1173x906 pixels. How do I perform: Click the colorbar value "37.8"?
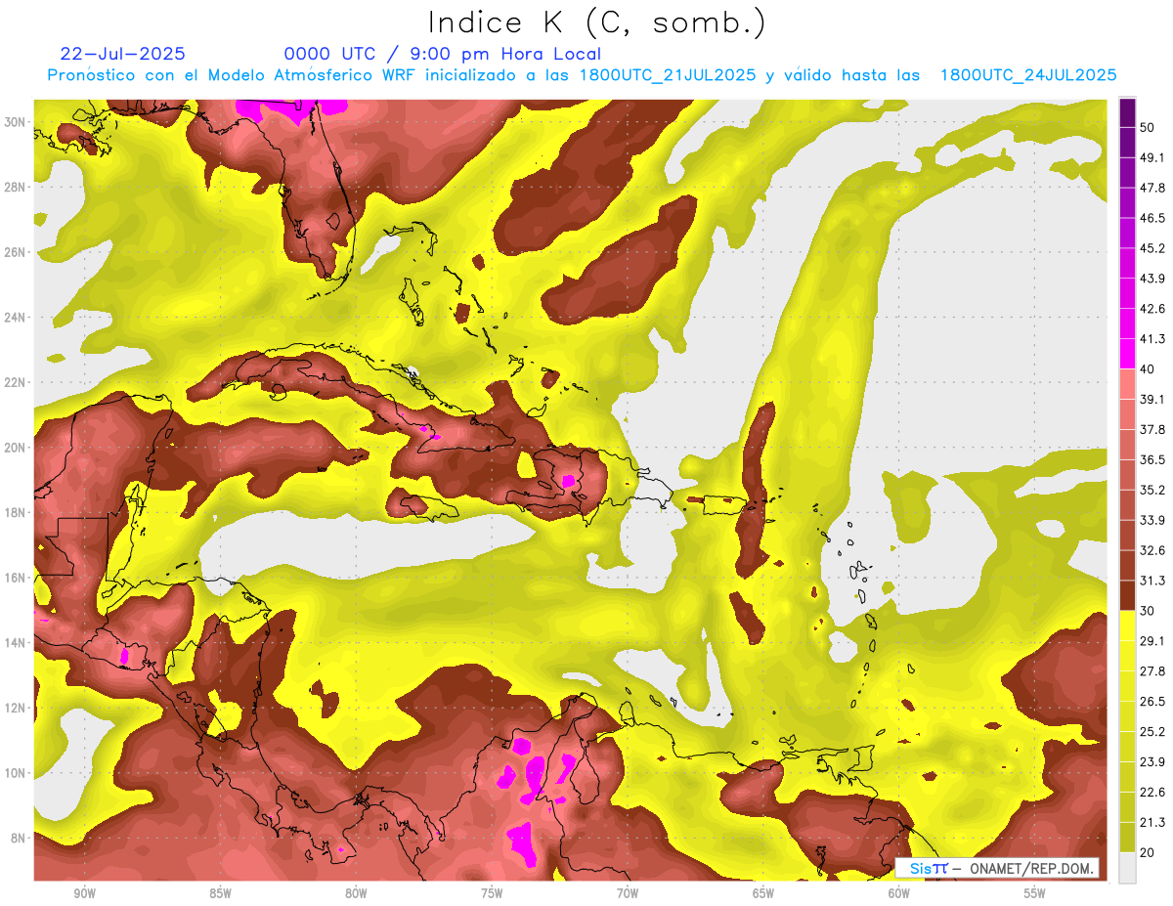click(1152, 430)
